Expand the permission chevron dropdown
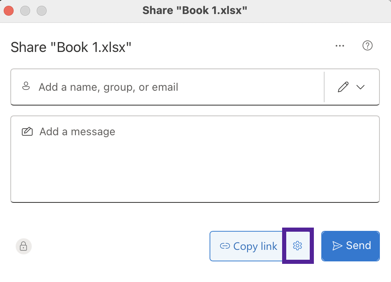 point(360,87)
